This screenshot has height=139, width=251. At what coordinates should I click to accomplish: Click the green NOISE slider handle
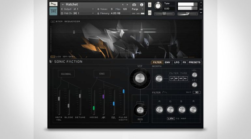[94, 108]
